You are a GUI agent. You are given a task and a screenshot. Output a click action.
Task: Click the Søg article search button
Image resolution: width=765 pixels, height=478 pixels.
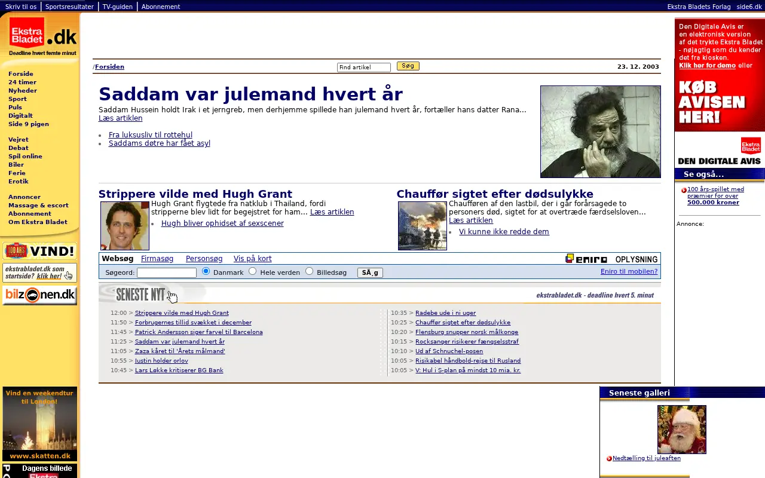click(x=408, y=66)
